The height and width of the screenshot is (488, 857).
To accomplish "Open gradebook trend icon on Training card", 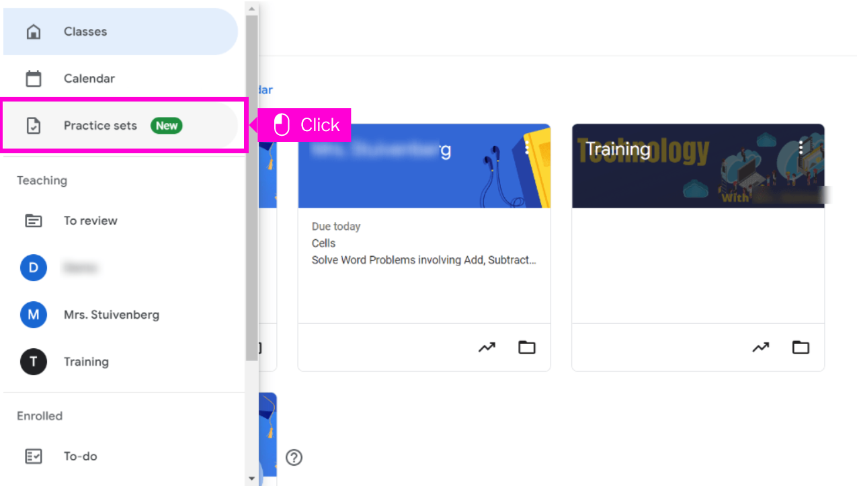I will pyautogui.click(x=760, y=348).
